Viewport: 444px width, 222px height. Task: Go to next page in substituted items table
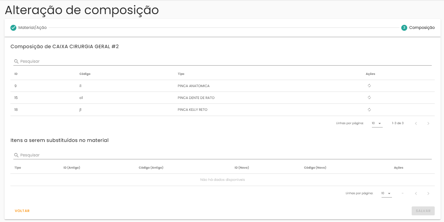(x=428, y=193)
